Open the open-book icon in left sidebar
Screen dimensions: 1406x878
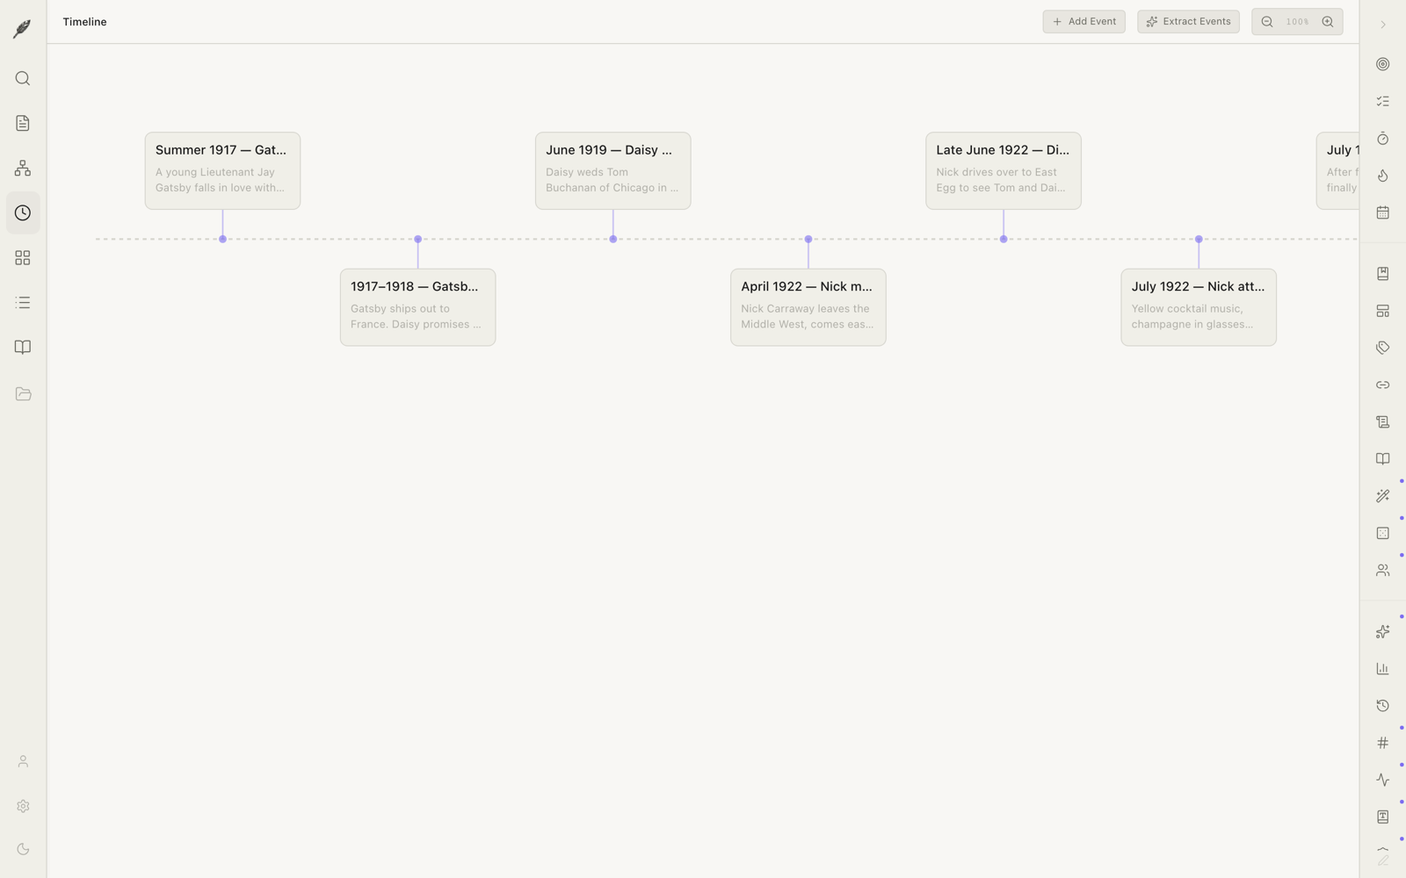tap(23, 348)
